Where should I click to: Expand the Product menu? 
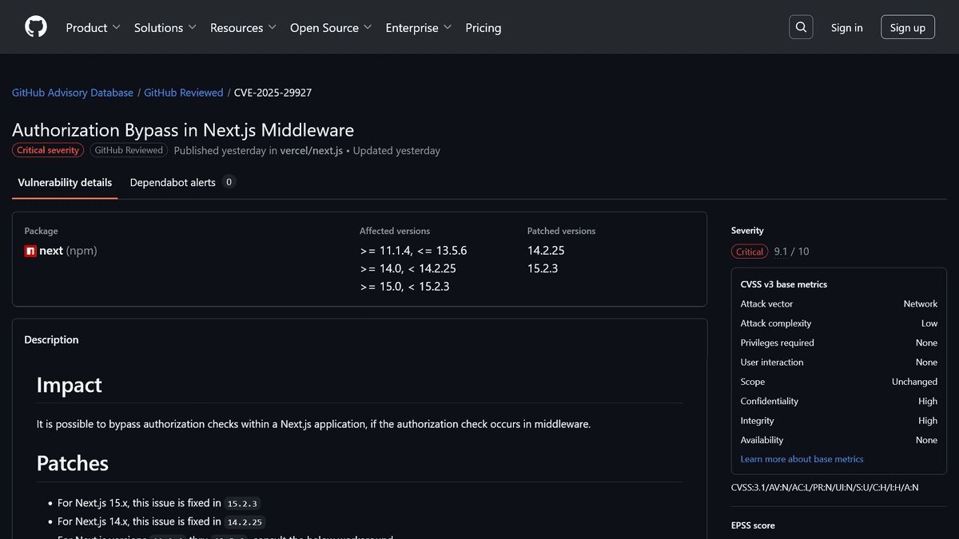[x=93, y=27]
